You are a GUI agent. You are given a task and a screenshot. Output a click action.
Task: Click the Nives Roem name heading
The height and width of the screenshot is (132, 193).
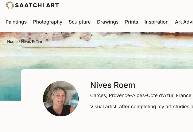pos(113,85)
